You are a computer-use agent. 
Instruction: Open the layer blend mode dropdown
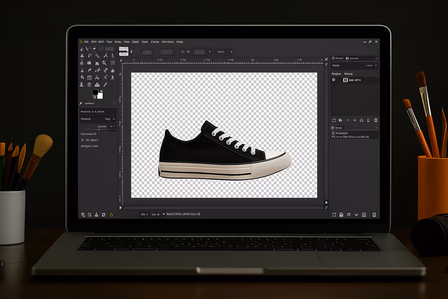coord(377,128)
